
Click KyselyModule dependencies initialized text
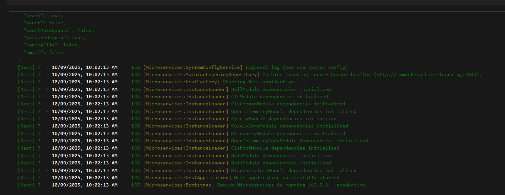tap(284, 119)
